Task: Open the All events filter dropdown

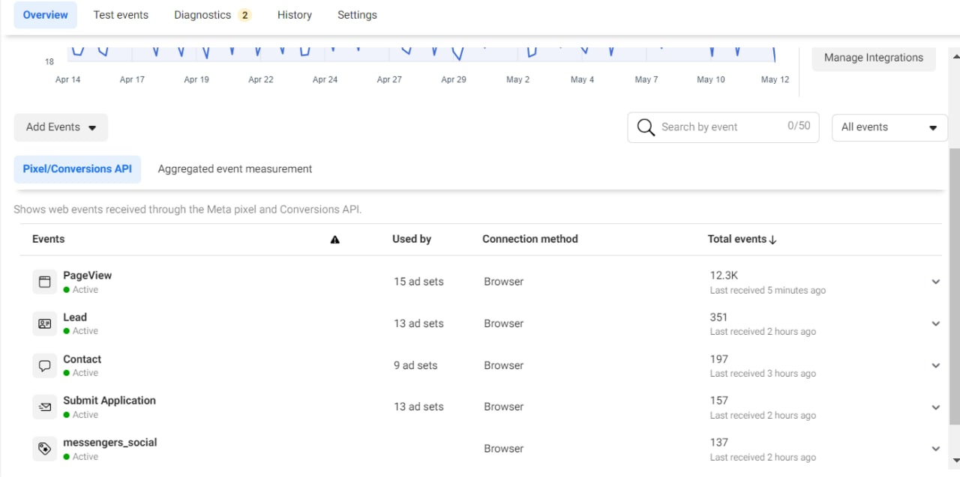Action: pos(889,127)
